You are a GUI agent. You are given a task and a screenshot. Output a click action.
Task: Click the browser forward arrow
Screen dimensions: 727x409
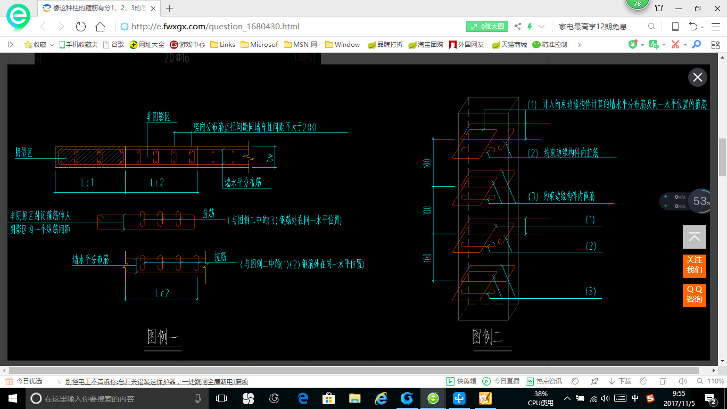61,27
